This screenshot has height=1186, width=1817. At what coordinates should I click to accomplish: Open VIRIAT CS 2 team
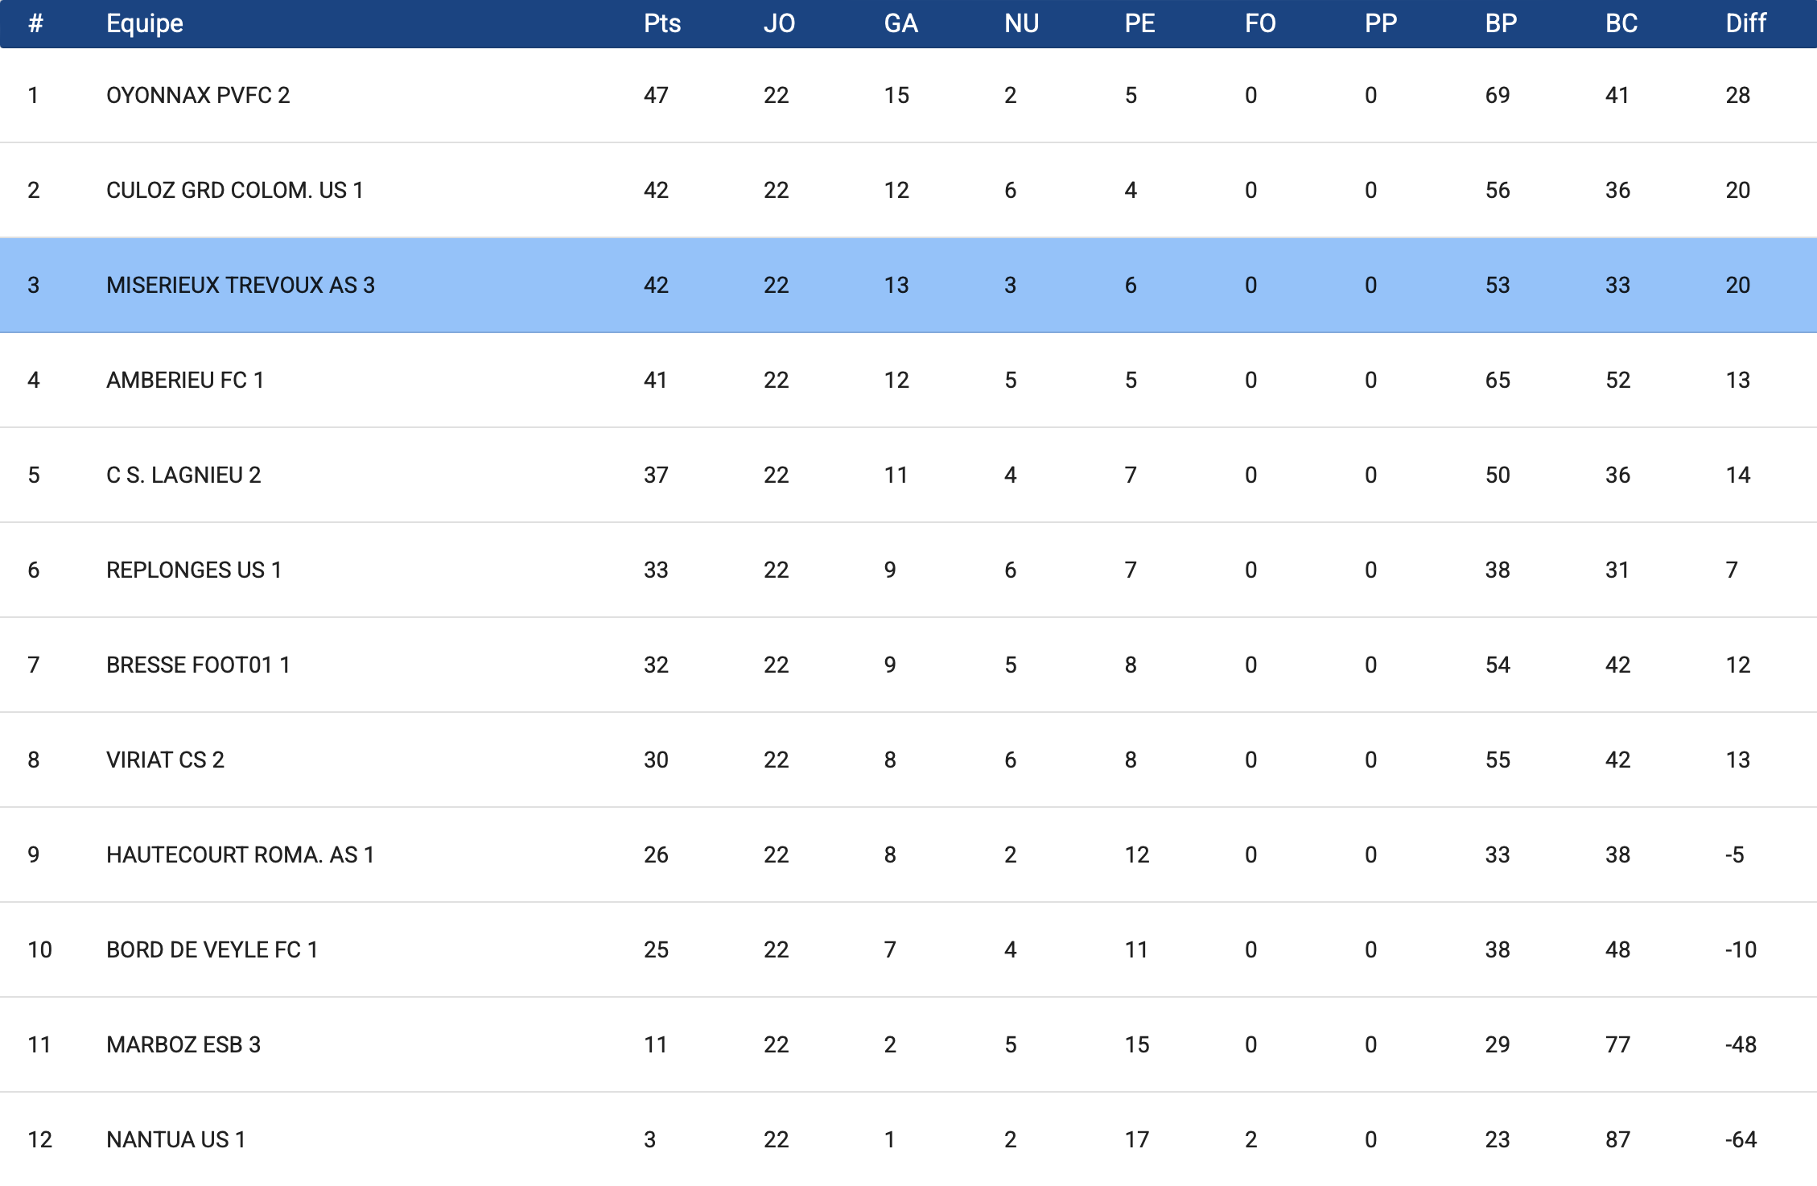pos(165,760)
